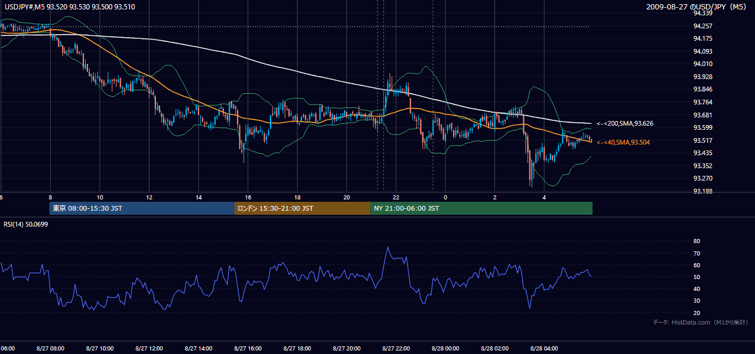This screenshot has width=755, height=354.
Task: Click hour tick 22 on price chart axis
Action: 396,197
